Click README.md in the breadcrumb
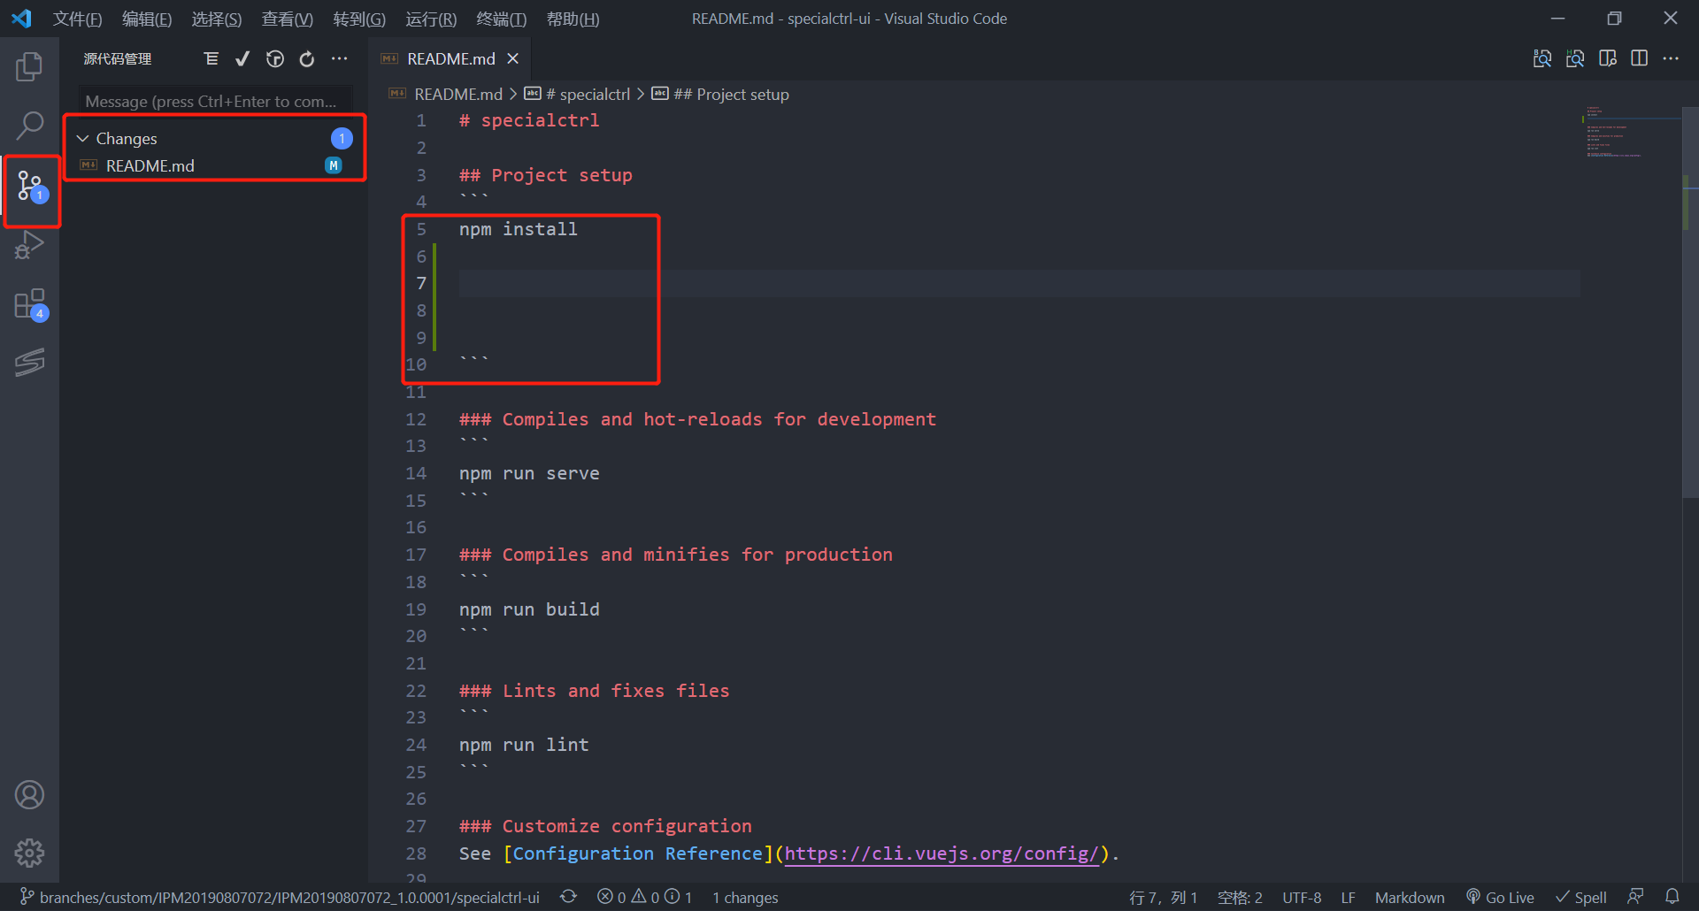Image resolution: width=1699 pixels, height=911 pixels. 457,94
